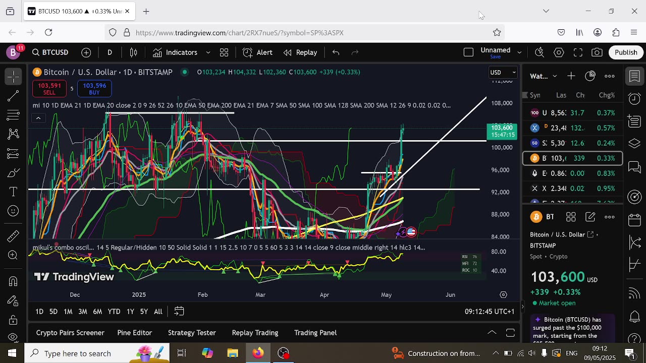
Task: Open the help center question mark
Action: click(634, 339)
